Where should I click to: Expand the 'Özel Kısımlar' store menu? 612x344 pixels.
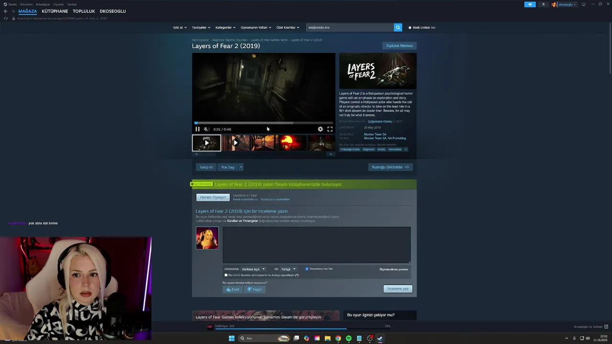click(x=288, y=27)
